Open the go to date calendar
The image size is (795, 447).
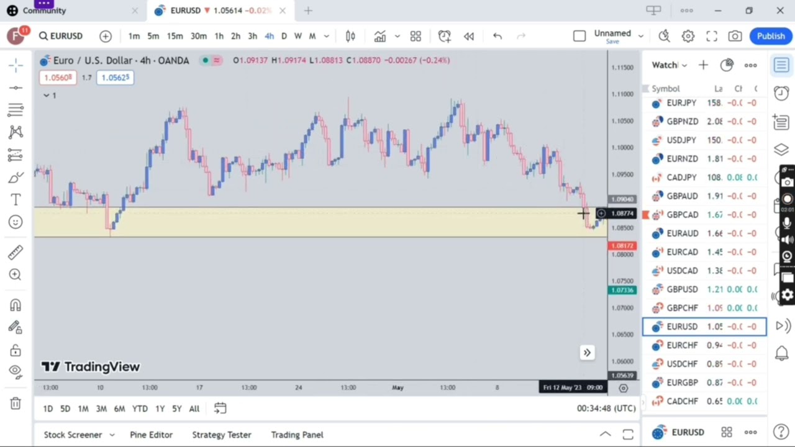tap(220, 409)
